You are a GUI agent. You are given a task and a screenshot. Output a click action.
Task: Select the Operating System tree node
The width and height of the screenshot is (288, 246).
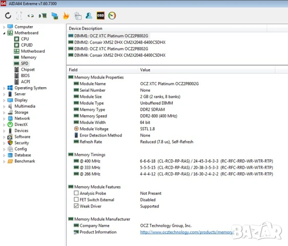click(x=30, y=88)
